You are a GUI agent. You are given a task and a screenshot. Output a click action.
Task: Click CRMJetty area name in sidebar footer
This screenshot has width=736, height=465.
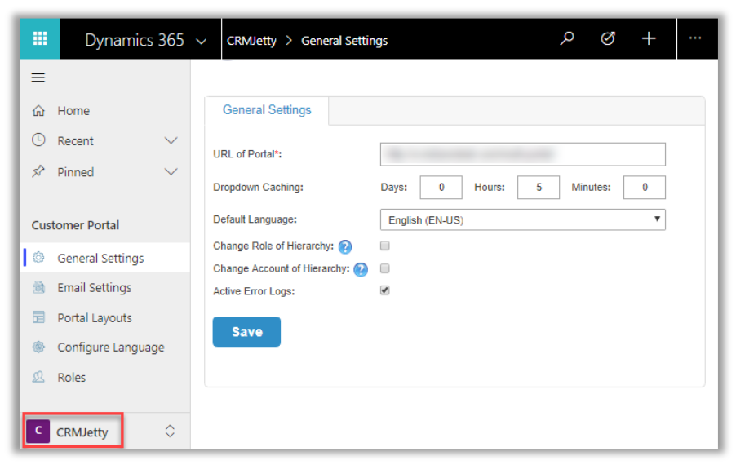pos(82,432)
